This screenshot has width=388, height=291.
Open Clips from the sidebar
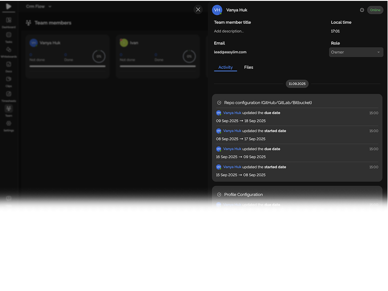coord(9,80)
